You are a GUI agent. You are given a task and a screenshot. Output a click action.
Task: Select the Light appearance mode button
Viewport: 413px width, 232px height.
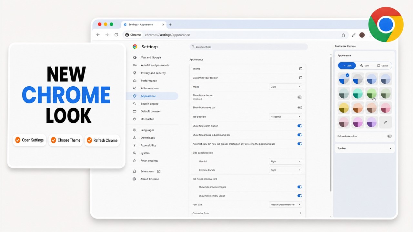pos(347,65)
